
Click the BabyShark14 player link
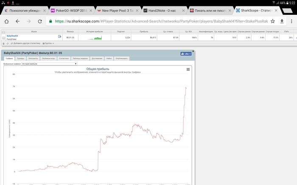coord(12,36)
